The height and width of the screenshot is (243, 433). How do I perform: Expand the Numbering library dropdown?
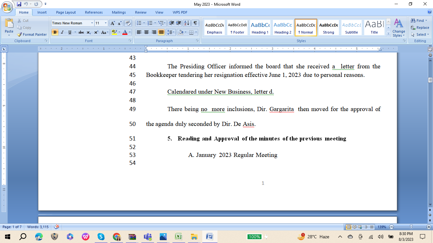[155, 23]
